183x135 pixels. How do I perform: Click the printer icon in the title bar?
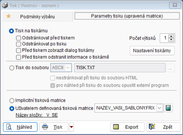coord(5,5)
